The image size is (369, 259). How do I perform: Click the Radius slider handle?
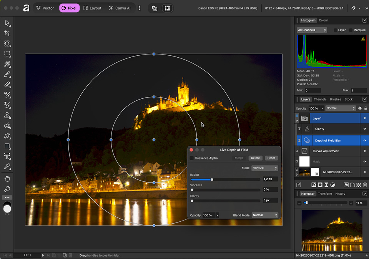click(x=212, y=179)
